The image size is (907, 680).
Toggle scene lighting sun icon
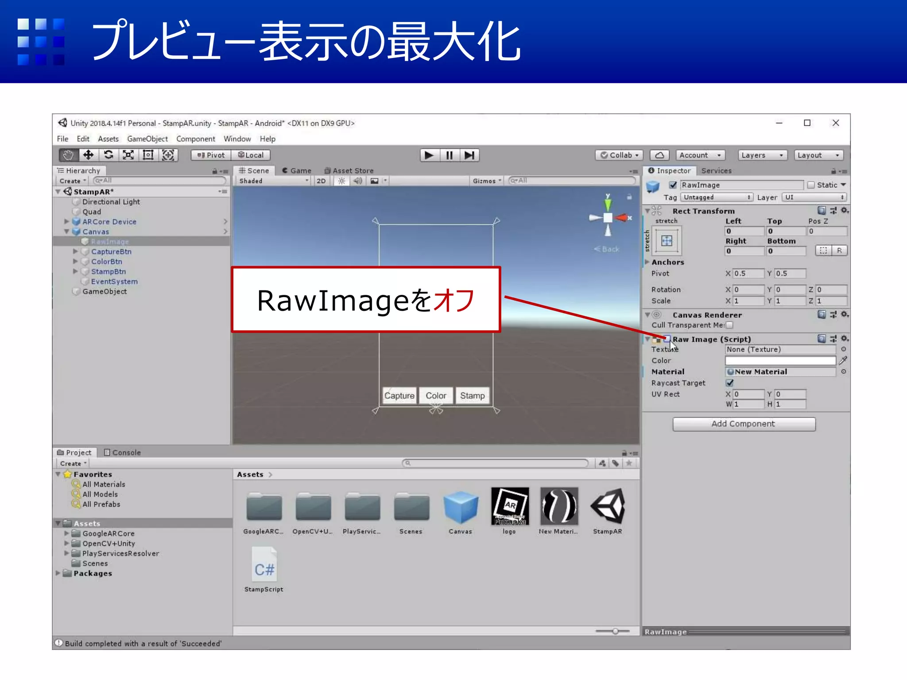click(341, 181)
